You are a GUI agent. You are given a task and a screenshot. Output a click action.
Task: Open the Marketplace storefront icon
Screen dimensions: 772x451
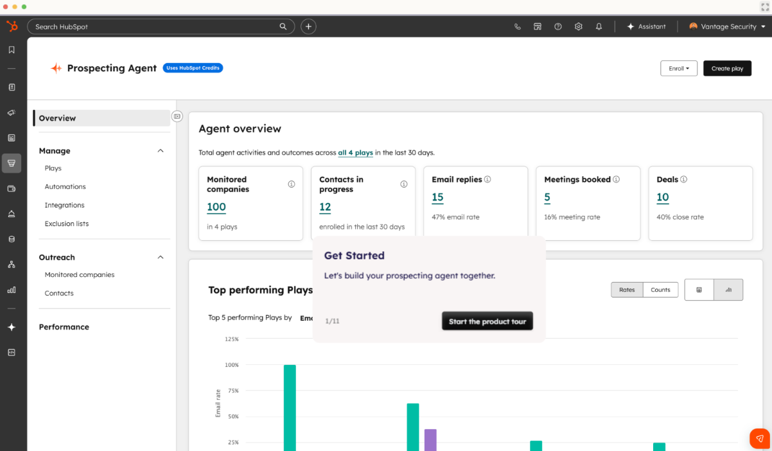tap(538, 26)
